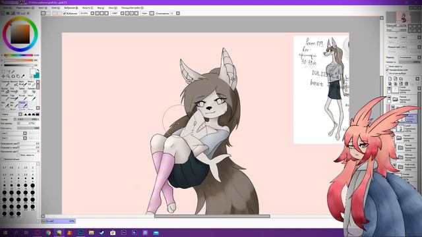Toggle preserve opacity checkbox in brush settings

click(x=18, y=155)
